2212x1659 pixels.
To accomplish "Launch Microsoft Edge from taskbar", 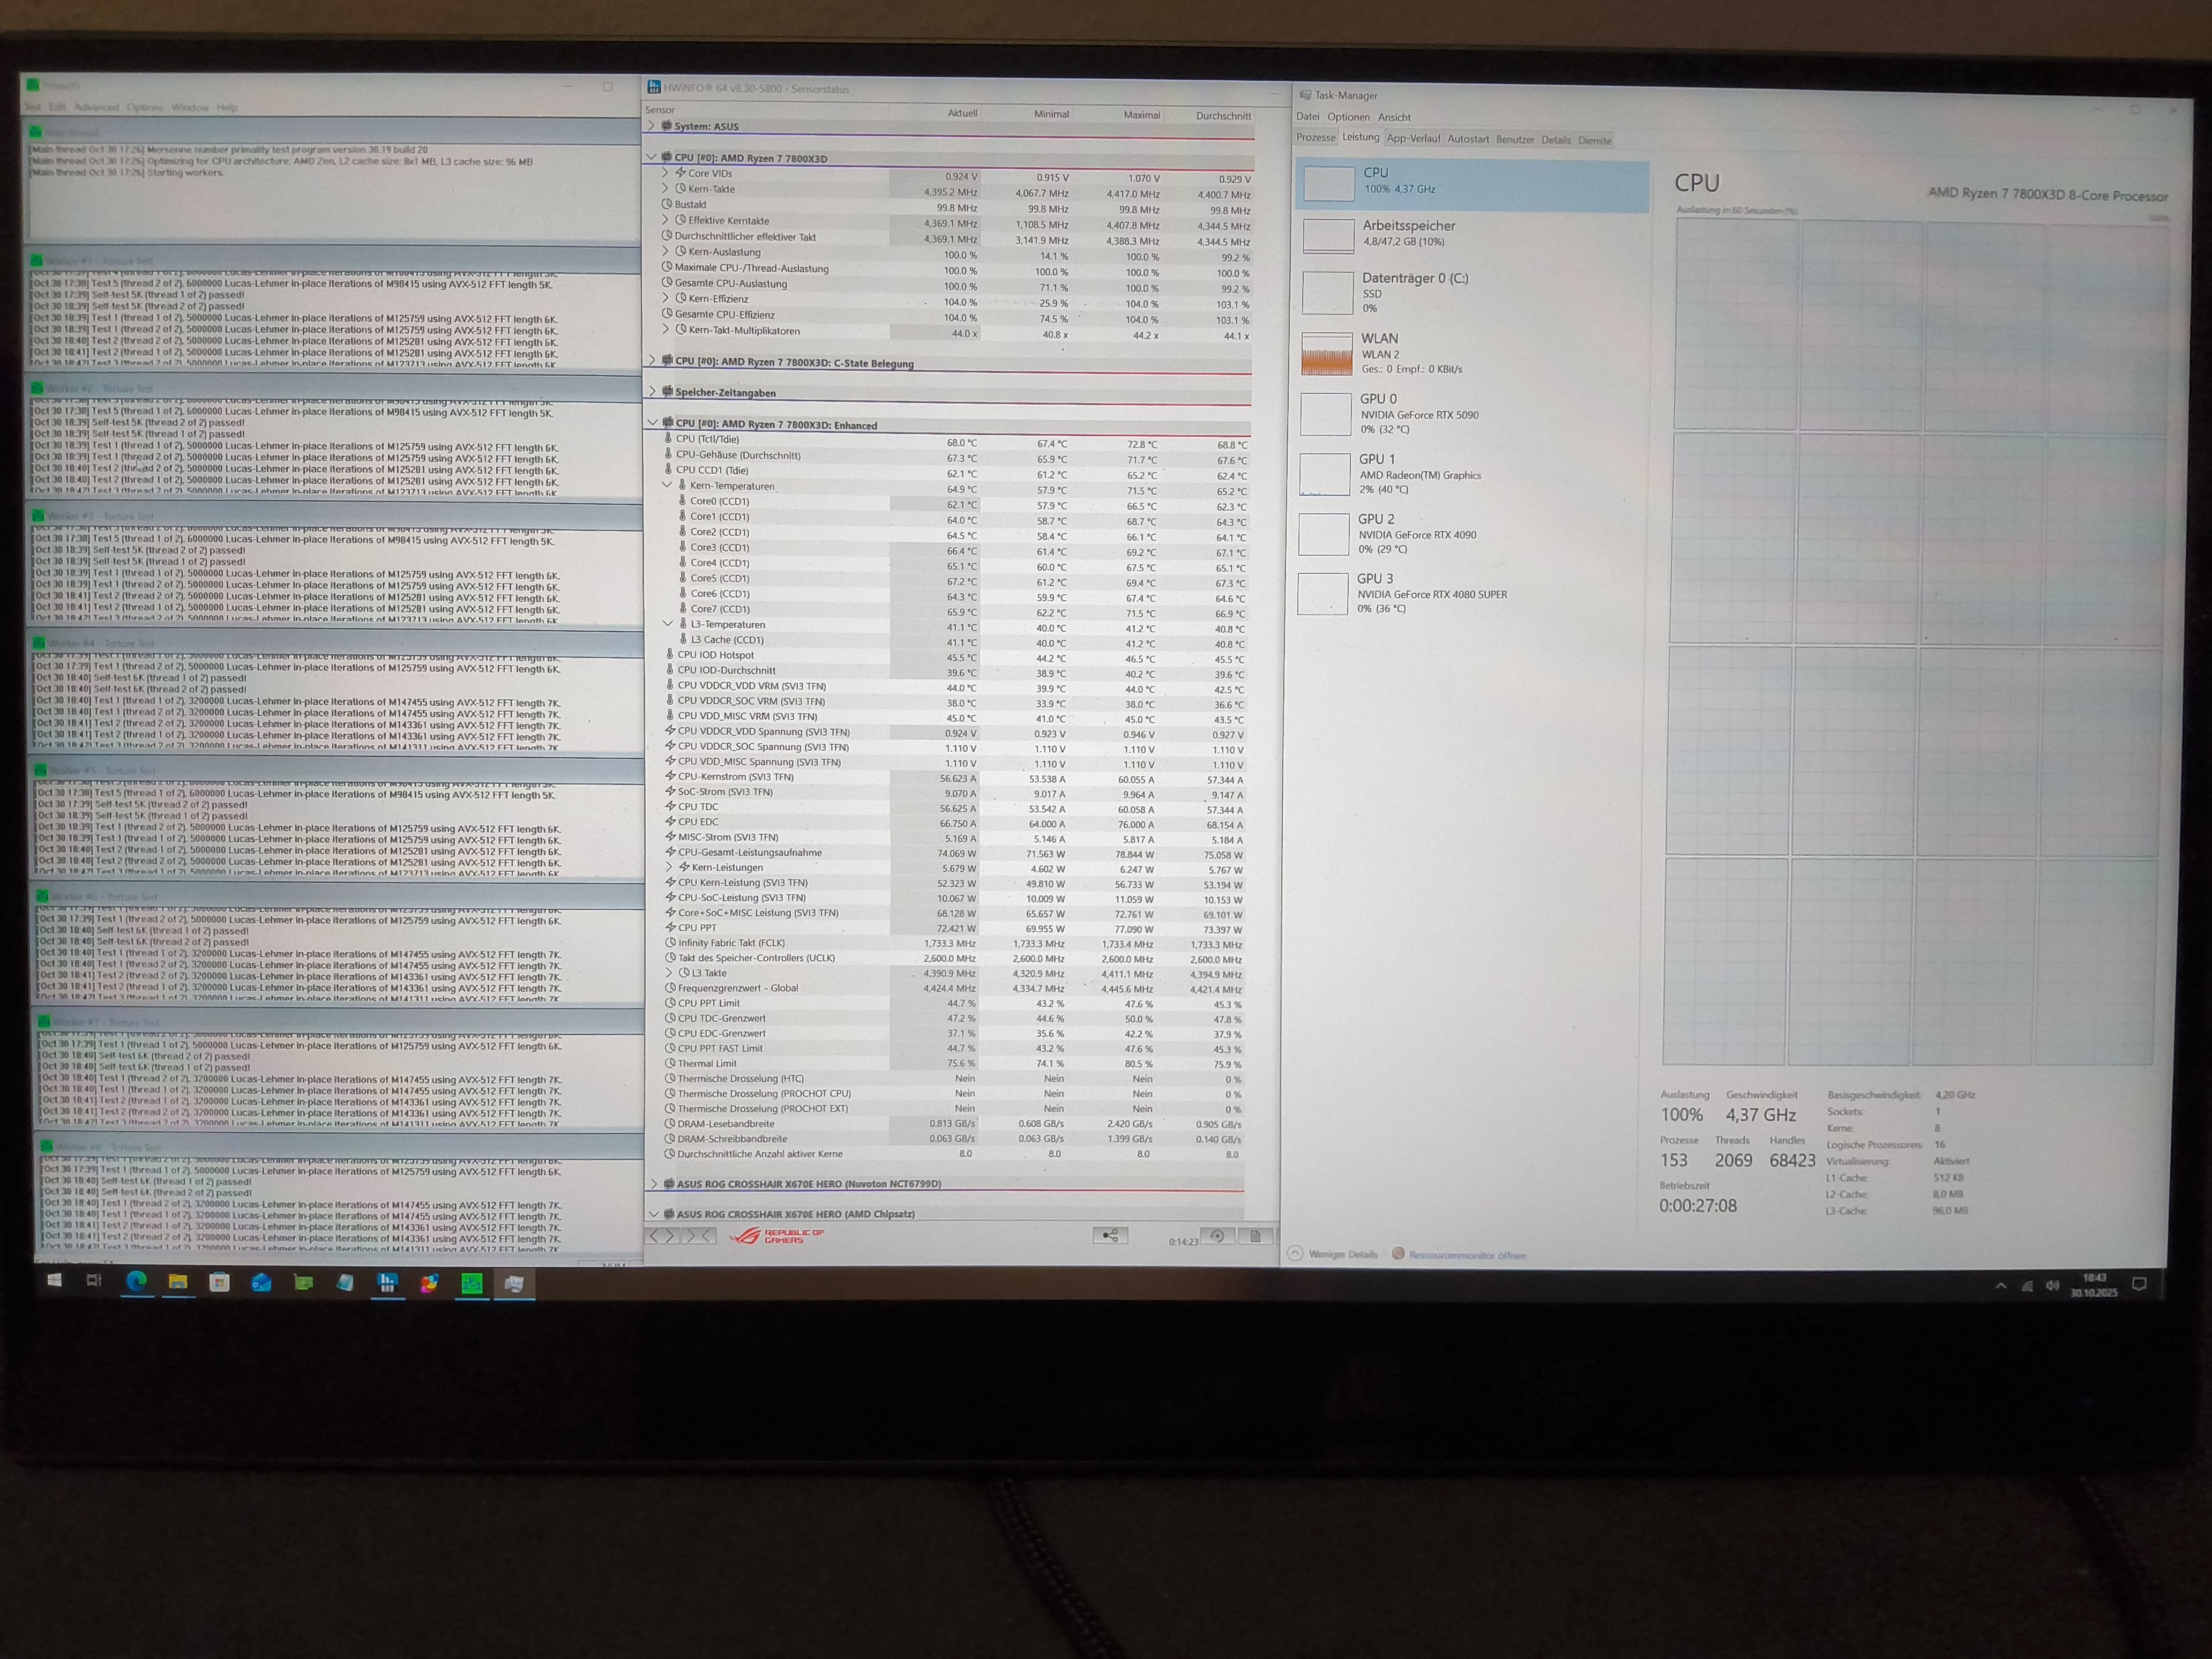I will [x=136, y=1282].
